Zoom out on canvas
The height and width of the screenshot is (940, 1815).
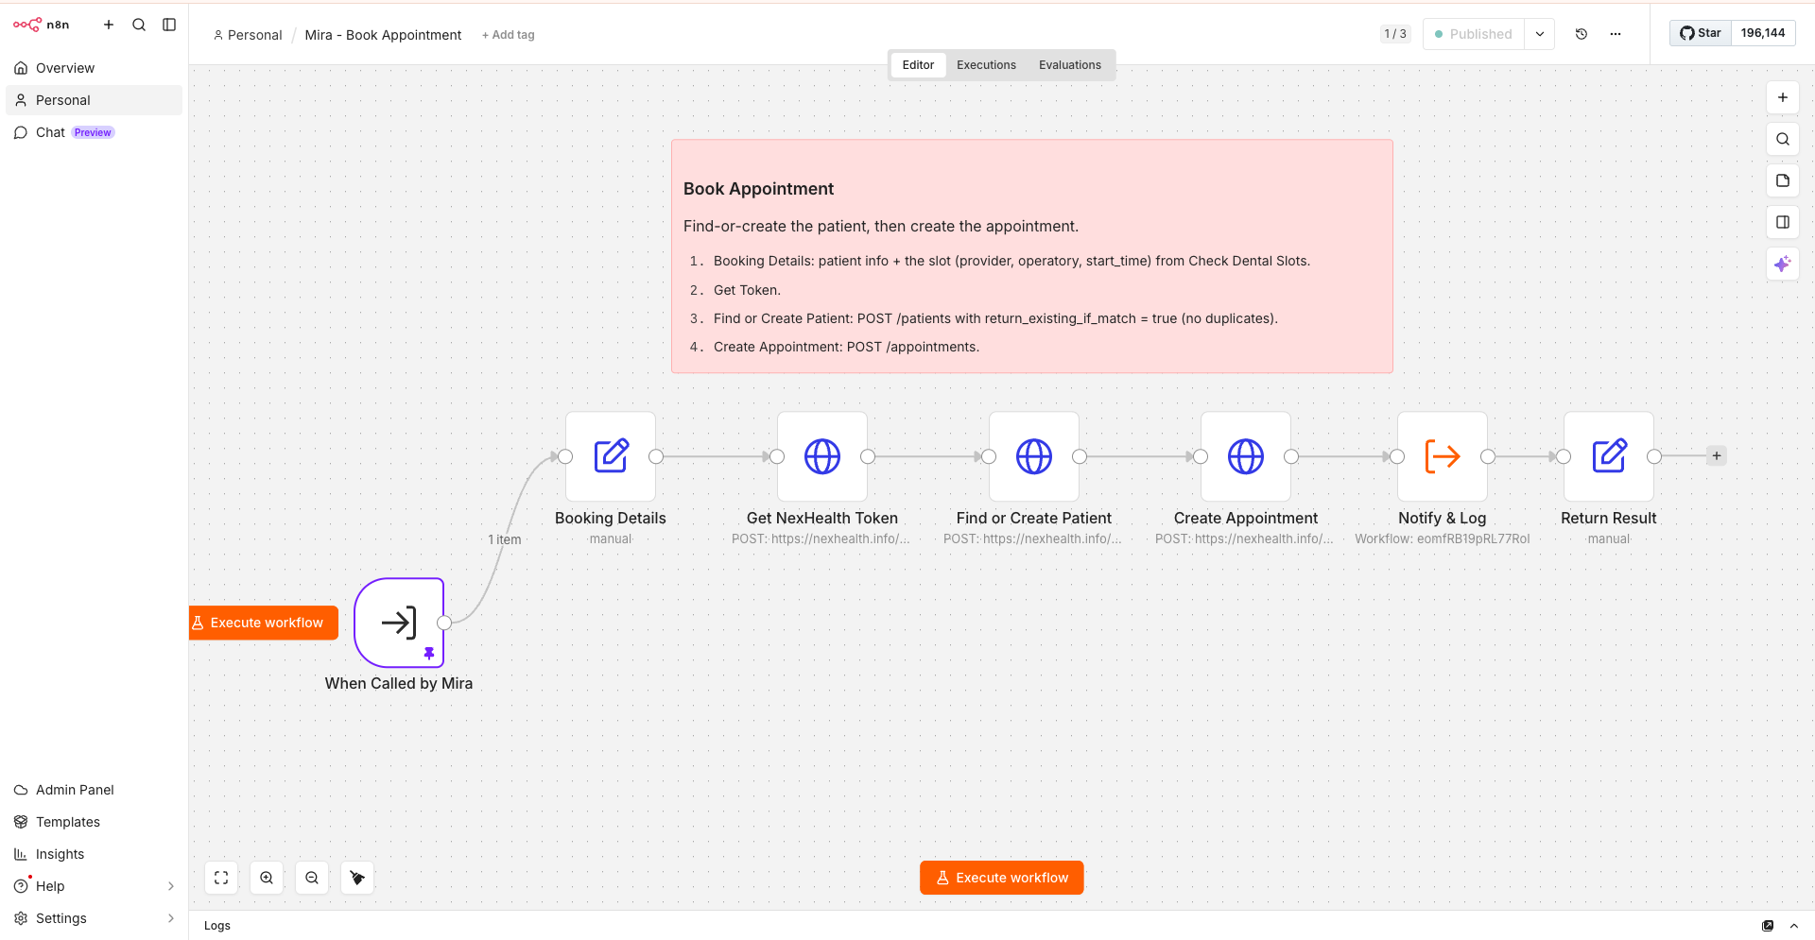click(312, 878)
